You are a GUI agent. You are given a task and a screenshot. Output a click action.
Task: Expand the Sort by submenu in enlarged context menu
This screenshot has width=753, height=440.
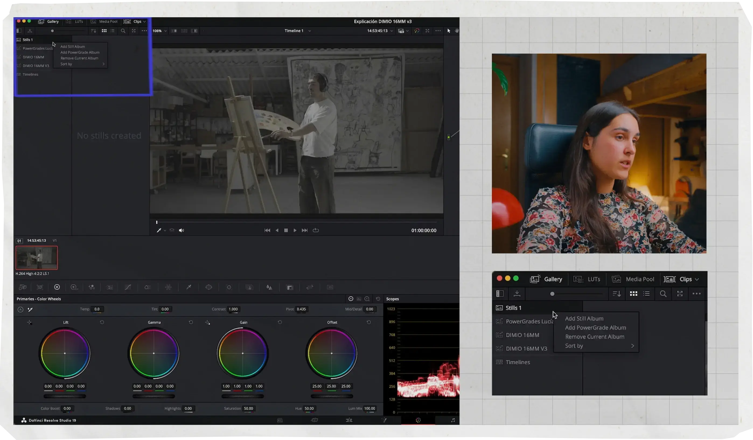click(633, 346)
